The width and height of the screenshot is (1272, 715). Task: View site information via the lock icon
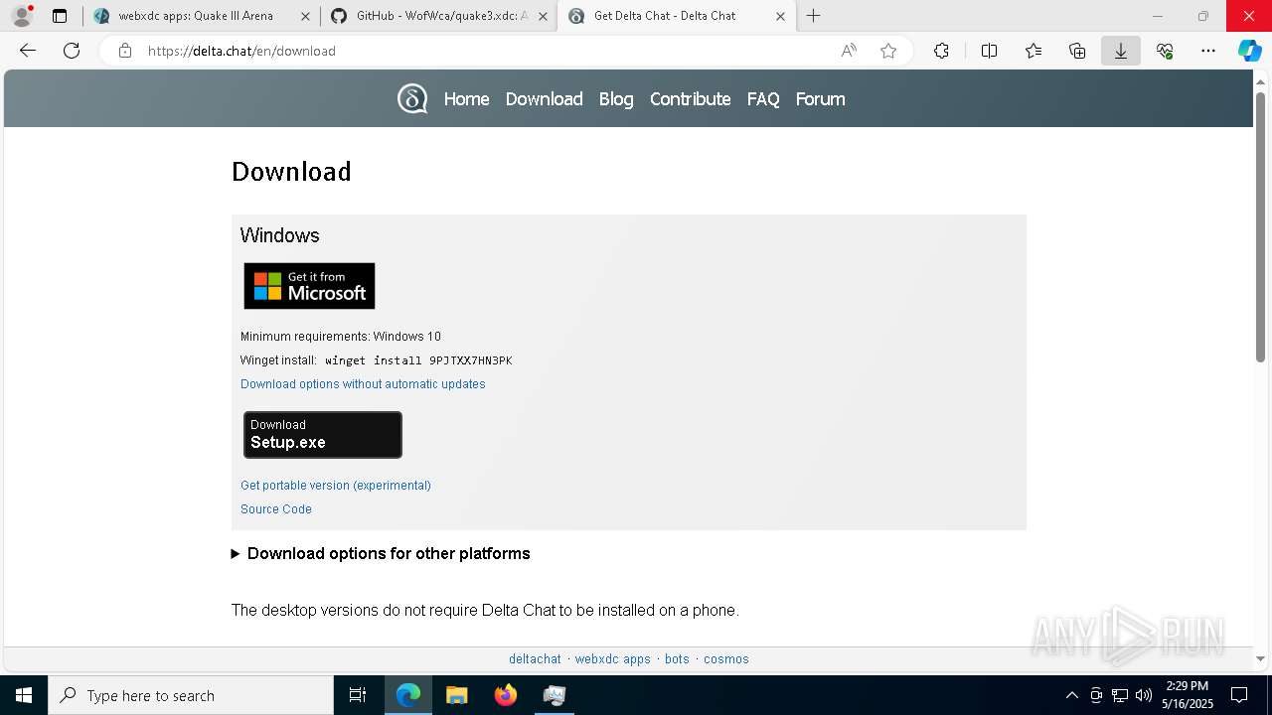[x=125, y=51]
